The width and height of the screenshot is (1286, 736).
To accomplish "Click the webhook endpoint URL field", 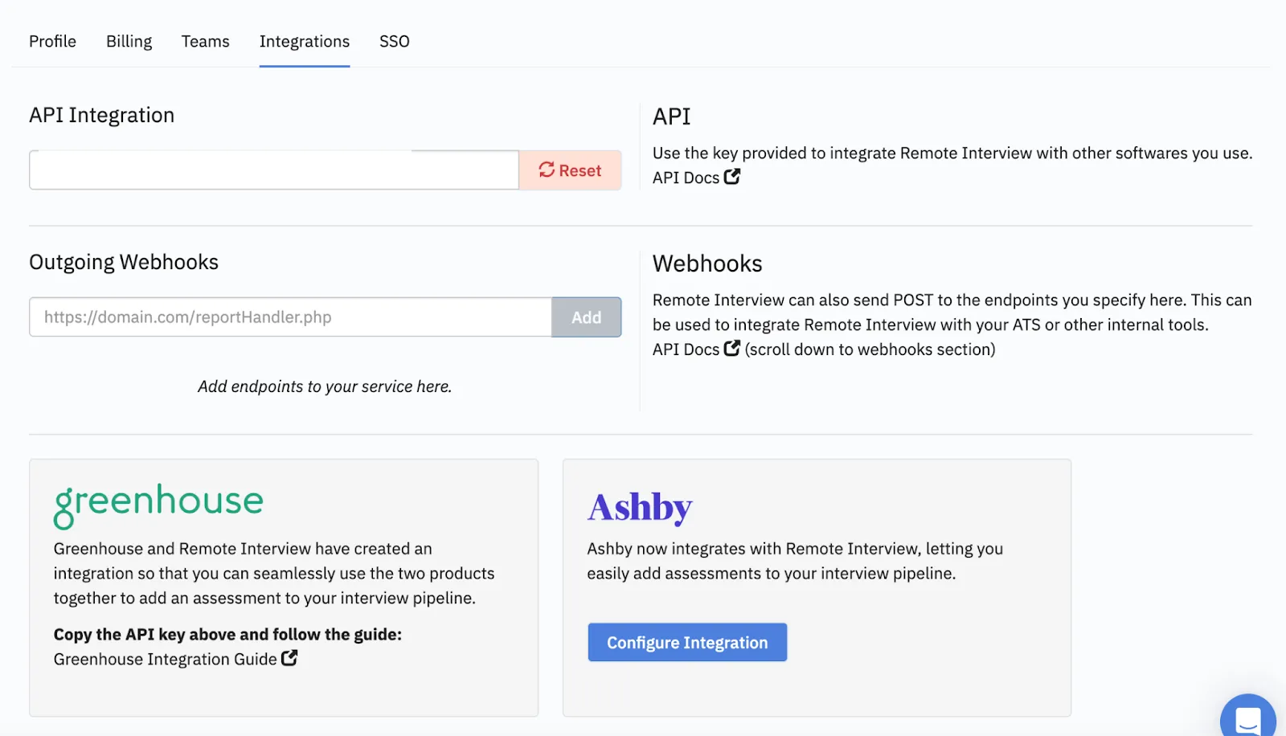I will point(291,317).
